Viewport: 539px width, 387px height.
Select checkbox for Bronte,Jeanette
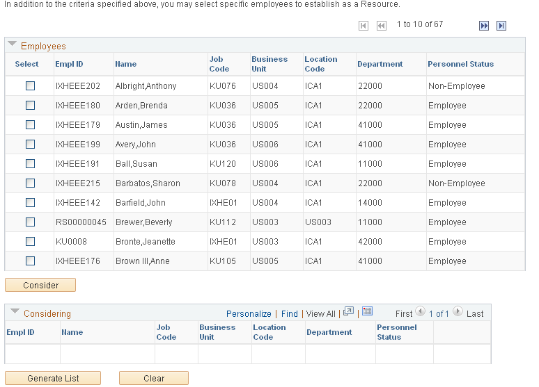click(30, 242)
